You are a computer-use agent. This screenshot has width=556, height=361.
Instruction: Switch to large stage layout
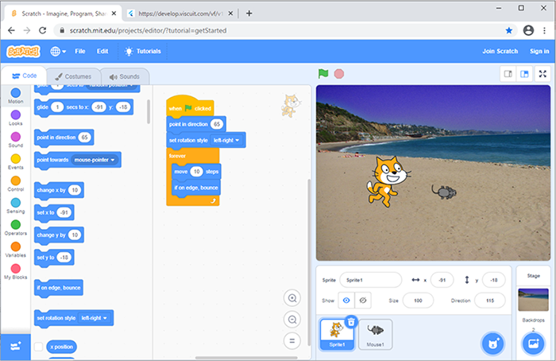pos(524,74)
